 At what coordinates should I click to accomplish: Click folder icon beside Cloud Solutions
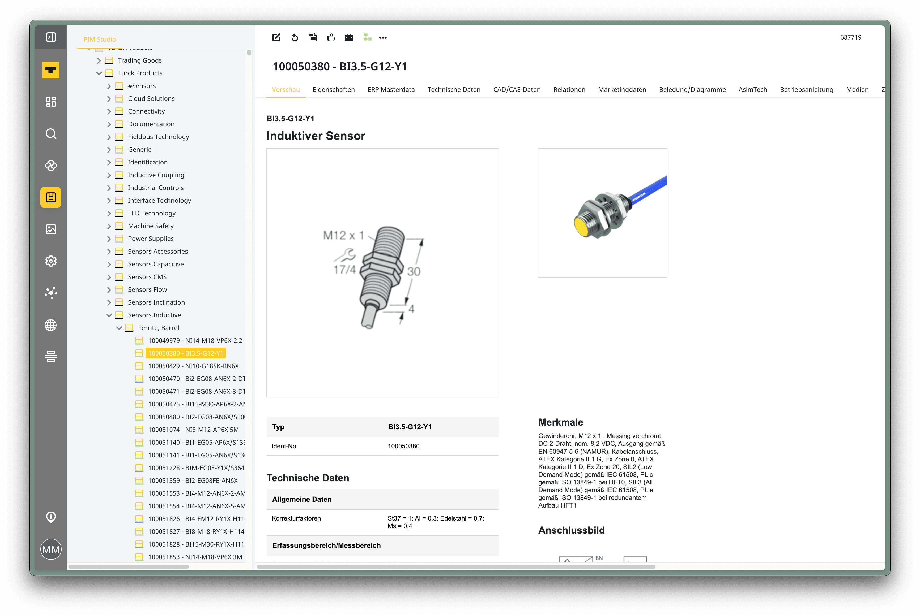(x=119, y=98)
